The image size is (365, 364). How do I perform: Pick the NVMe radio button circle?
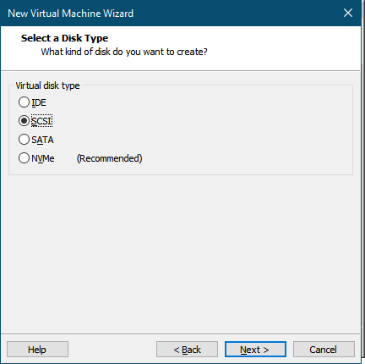24,158
